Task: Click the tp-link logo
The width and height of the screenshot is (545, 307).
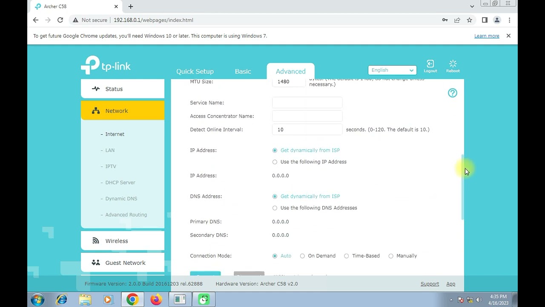Action: tap(106, 65)
